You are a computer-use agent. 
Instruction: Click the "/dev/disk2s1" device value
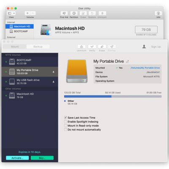pos(153,72)
